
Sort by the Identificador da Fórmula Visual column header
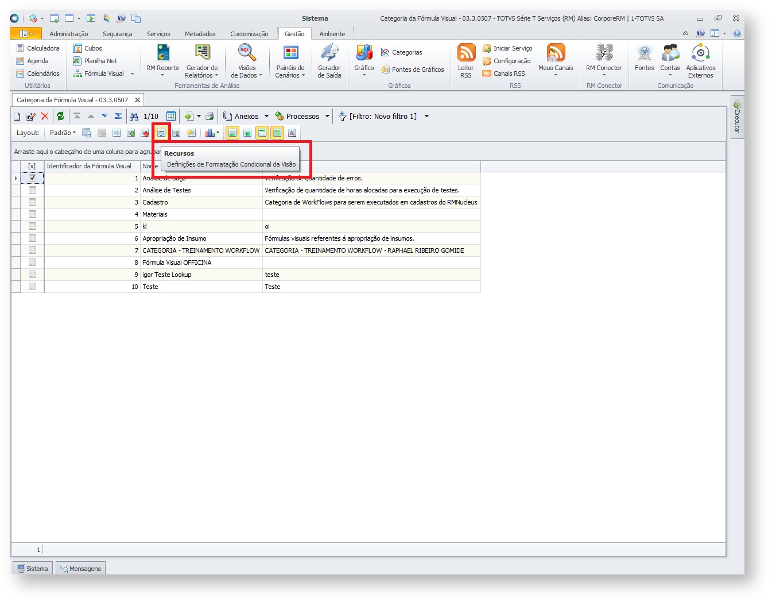(x=92, y=166)
